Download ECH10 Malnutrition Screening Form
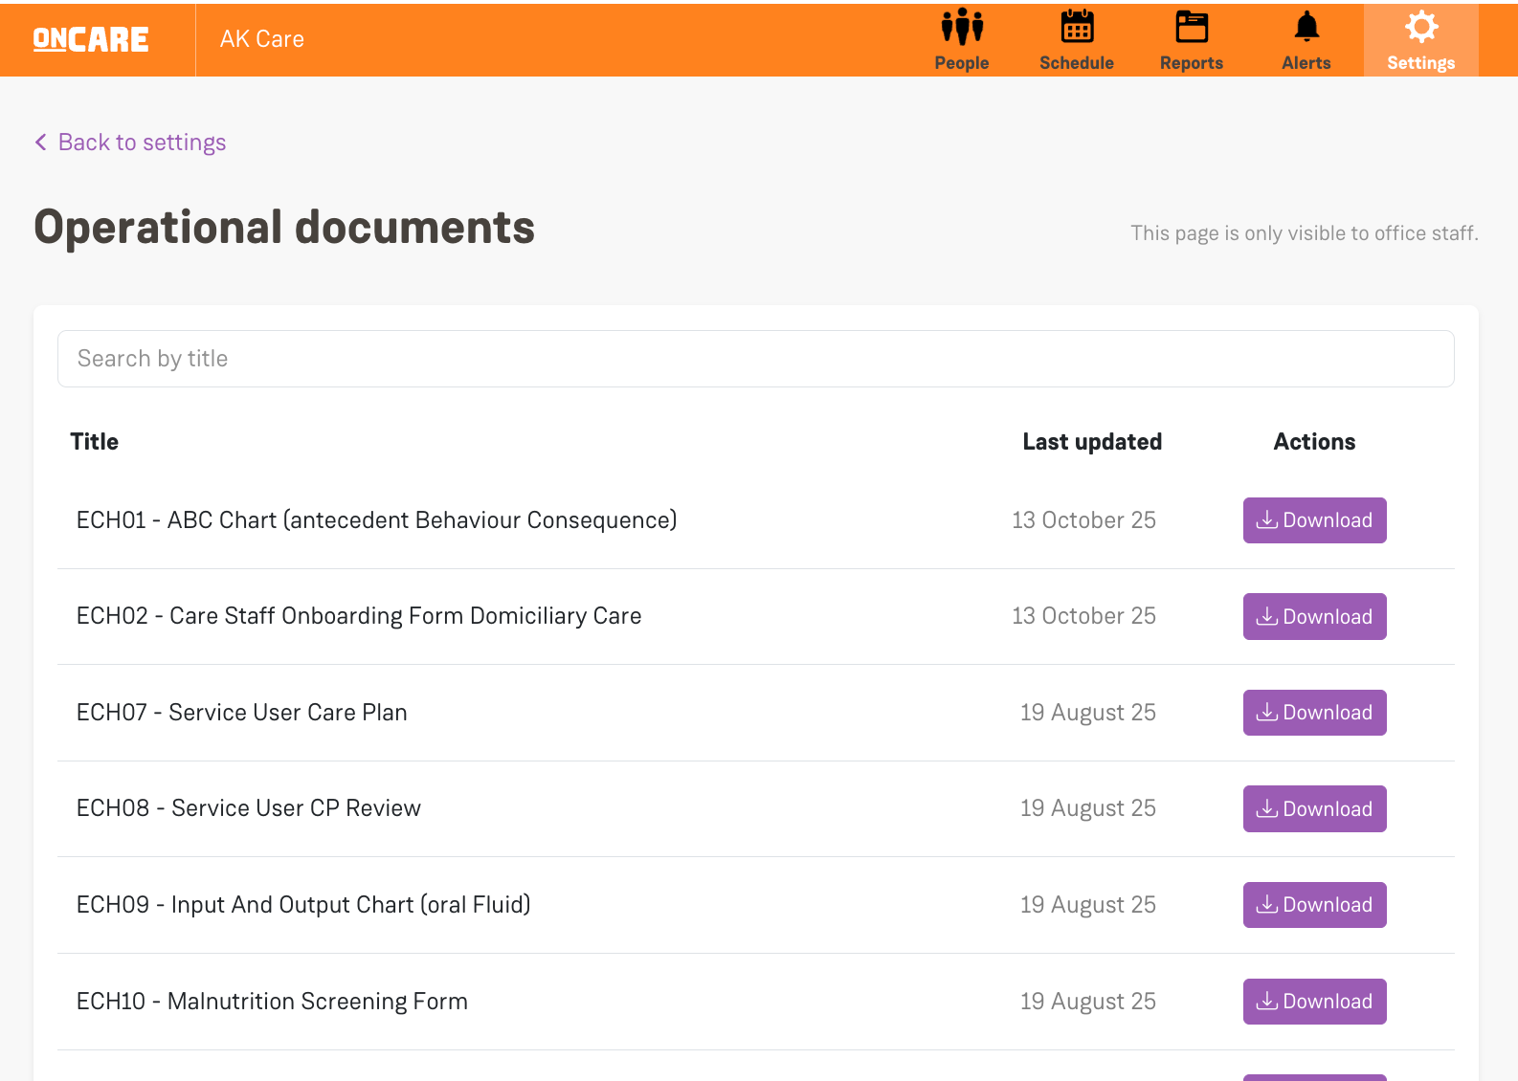 point(1314,1002)
